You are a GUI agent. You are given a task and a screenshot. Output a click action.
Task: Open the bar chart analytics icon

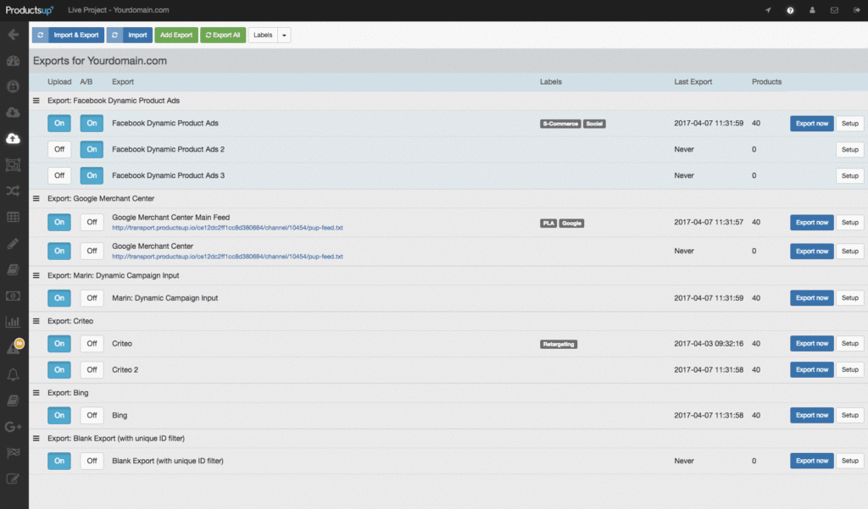(14, 322)
